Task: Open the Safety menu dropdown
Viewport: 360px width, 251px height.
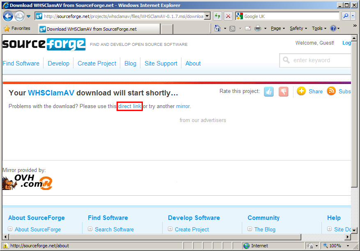Action: [x=298, y=28]
